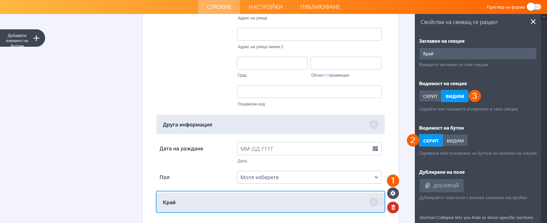
Task: Click the drag handle dots on Край section
Action: point(381,202)
